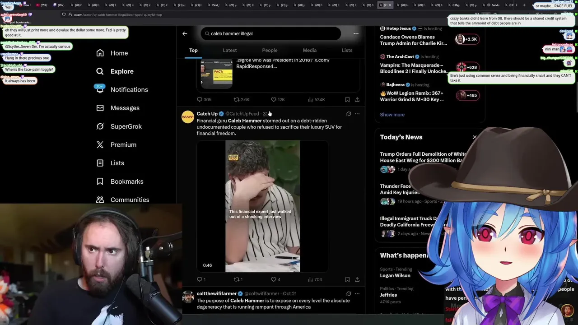The width and height of the screenshot is (578, 325).
Task: Open Premium in the sidebar
Action: pyautogui.click(x=123, y=144)
